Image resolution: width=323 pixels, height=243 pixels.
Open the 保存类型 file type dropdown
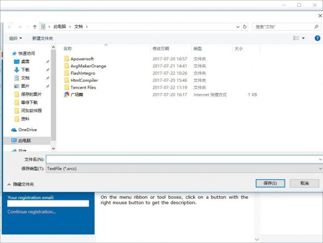[183, 168]
